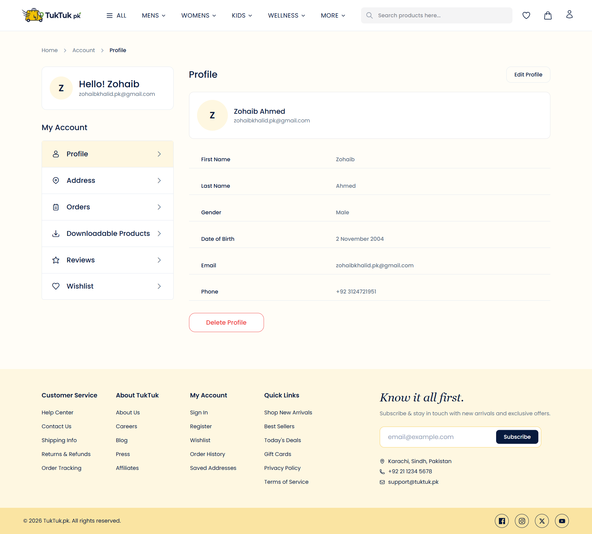Click the Delete Profile button
Viewport: 592px width, 534px height.
(x=226, y=322)
